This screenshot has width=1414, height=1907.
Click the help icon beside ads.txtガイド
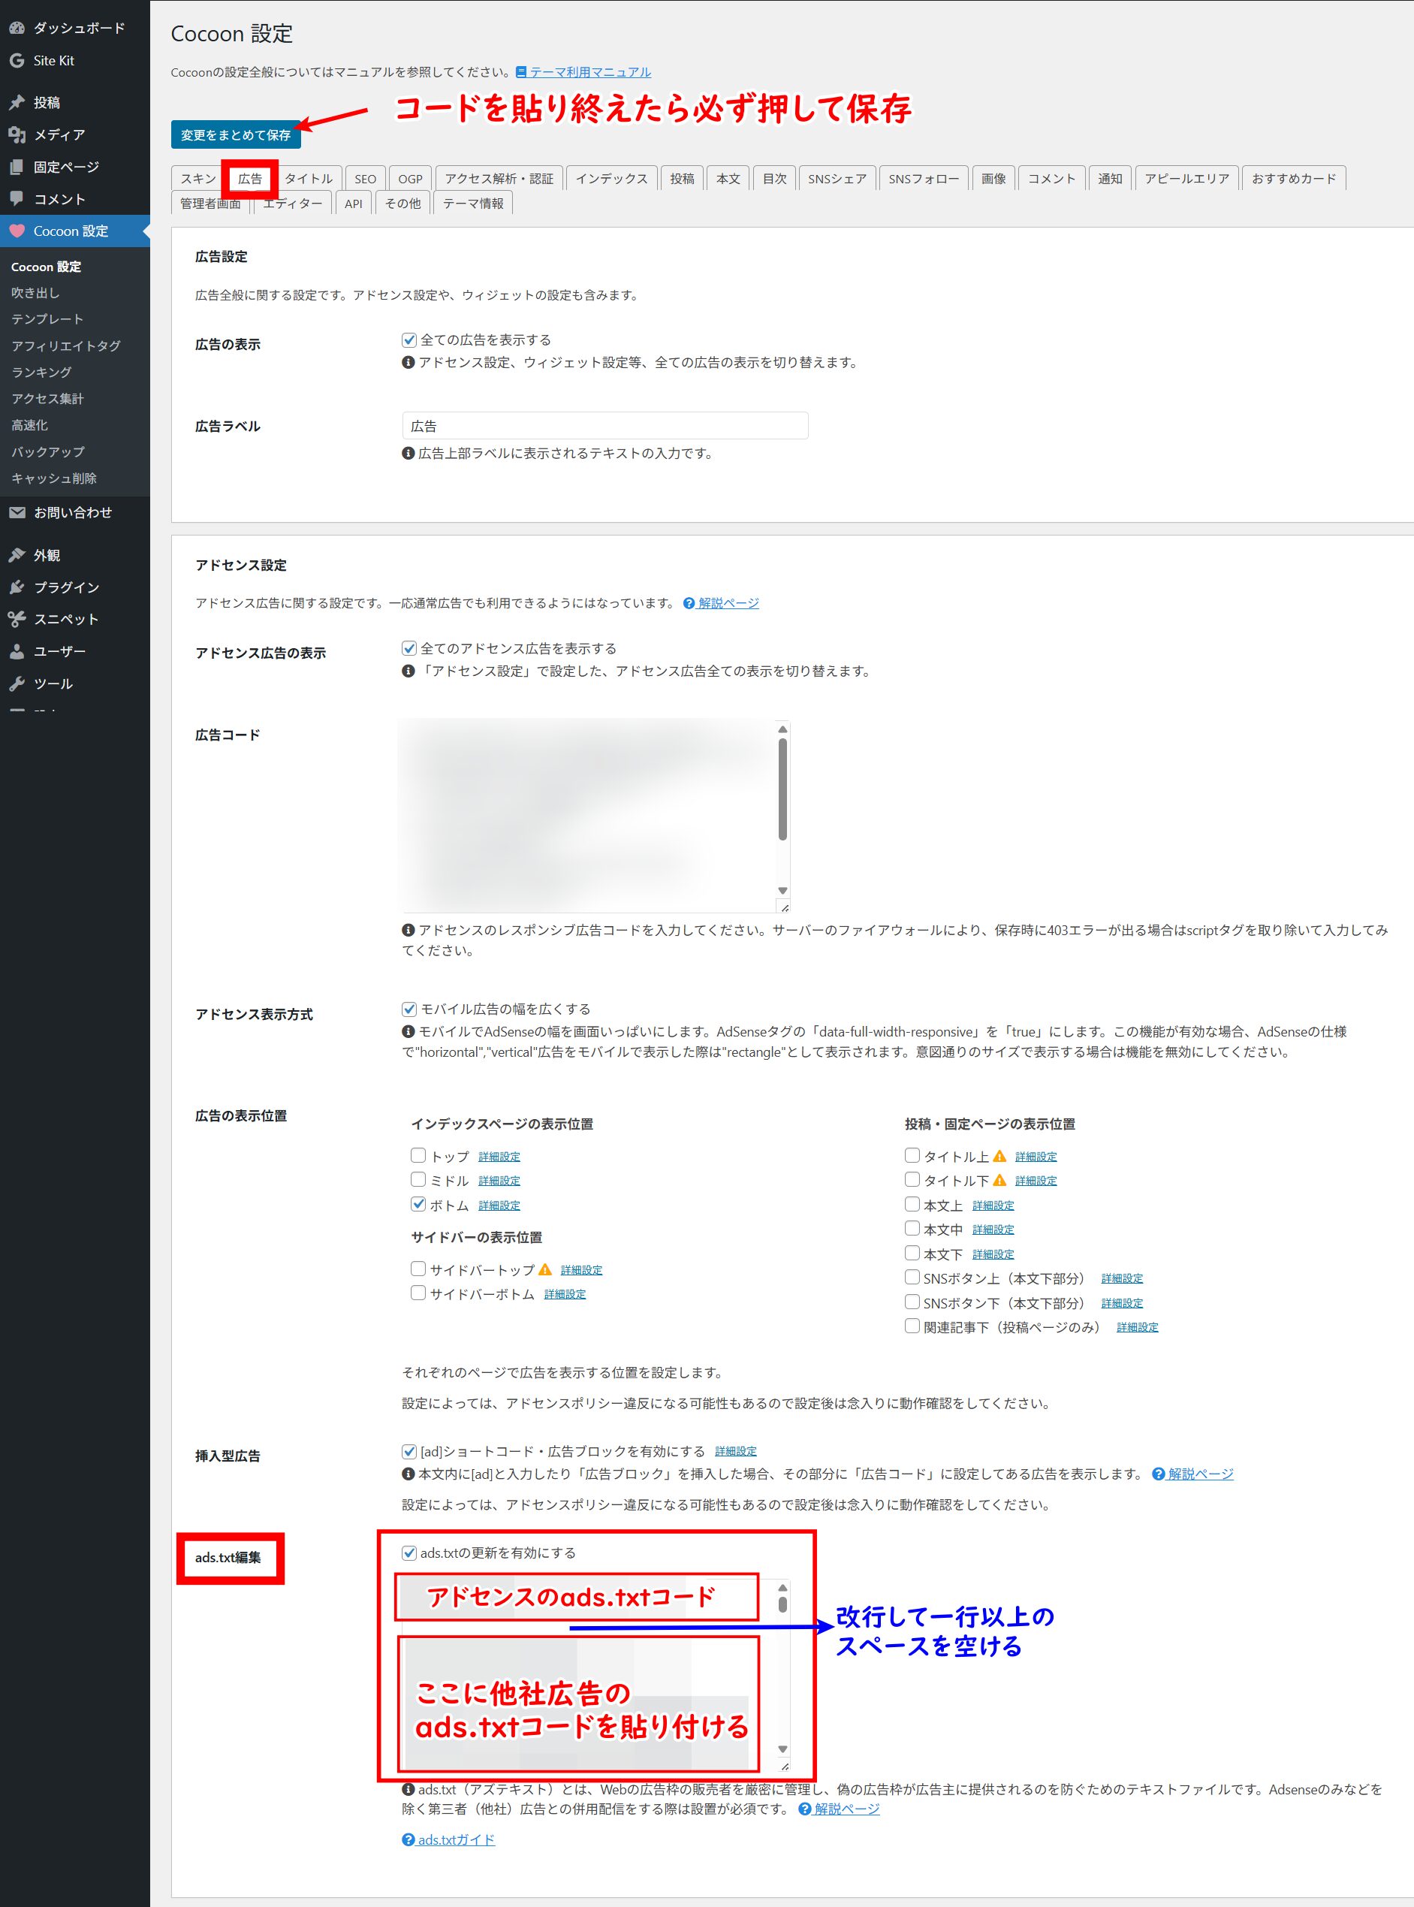pyautogui.click(x=409, y=1839)
